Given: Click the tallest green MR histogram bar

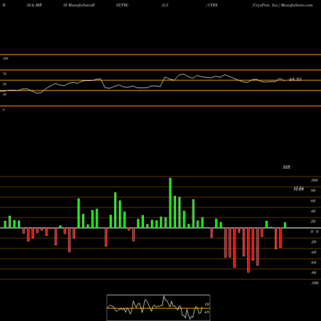Looking at the screenshot, I should (170, 203).
